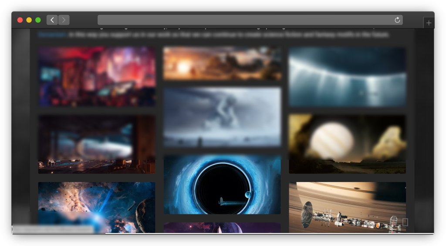Open the grey stormy tornado cloud image
This screenshot has height=246, width=446.
coord(222,117)
